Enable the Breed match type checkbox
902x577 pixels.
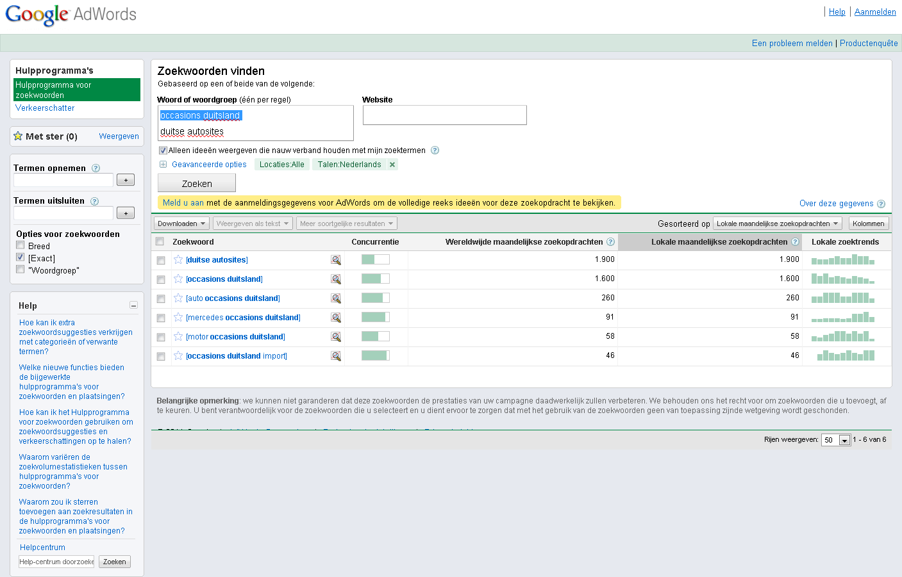coord(21,245)
